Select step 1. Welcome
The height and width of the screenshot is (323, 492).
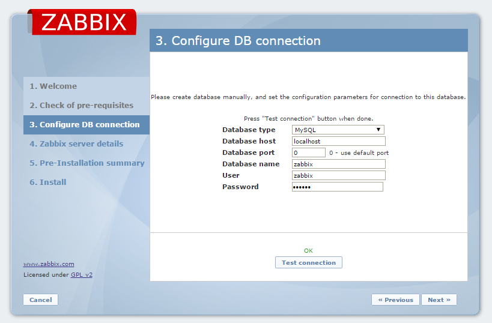[x=53, y=86]
